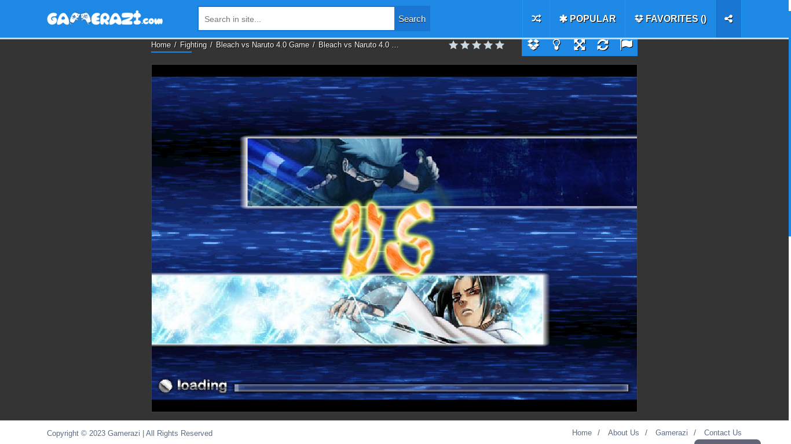Open a random game via shuffle icon
This screenshot has height=444, width=791.
536,18
